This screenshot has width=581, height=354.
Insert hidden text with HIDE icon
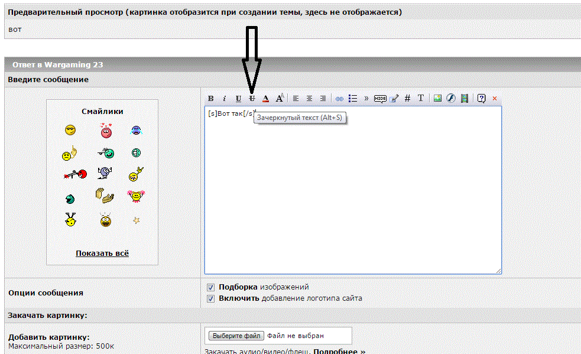pos(380,99)
